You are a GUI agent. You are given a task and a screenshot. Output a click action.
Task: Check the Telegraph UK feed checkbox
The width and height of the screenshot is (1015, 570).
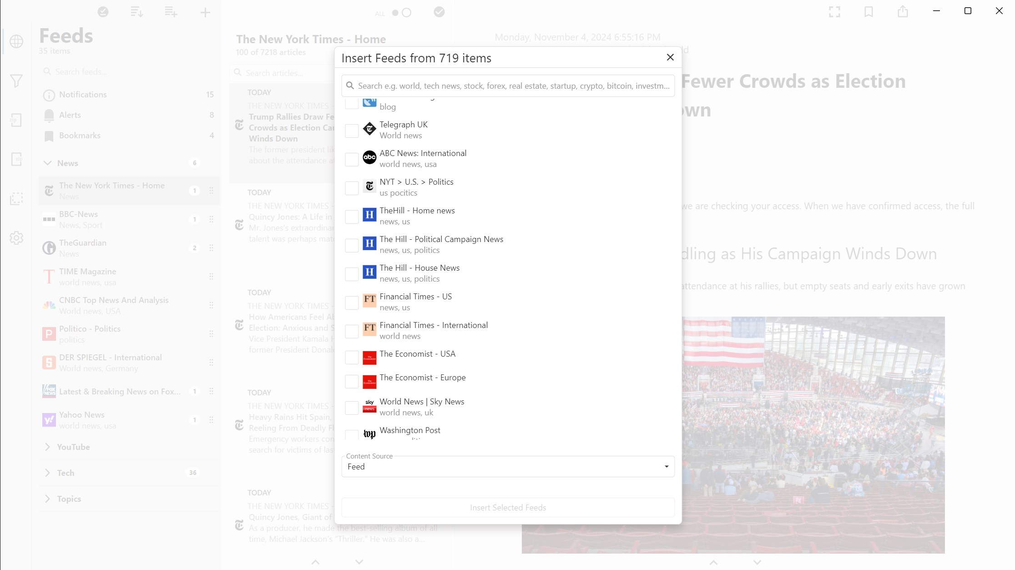click(351, 131)
